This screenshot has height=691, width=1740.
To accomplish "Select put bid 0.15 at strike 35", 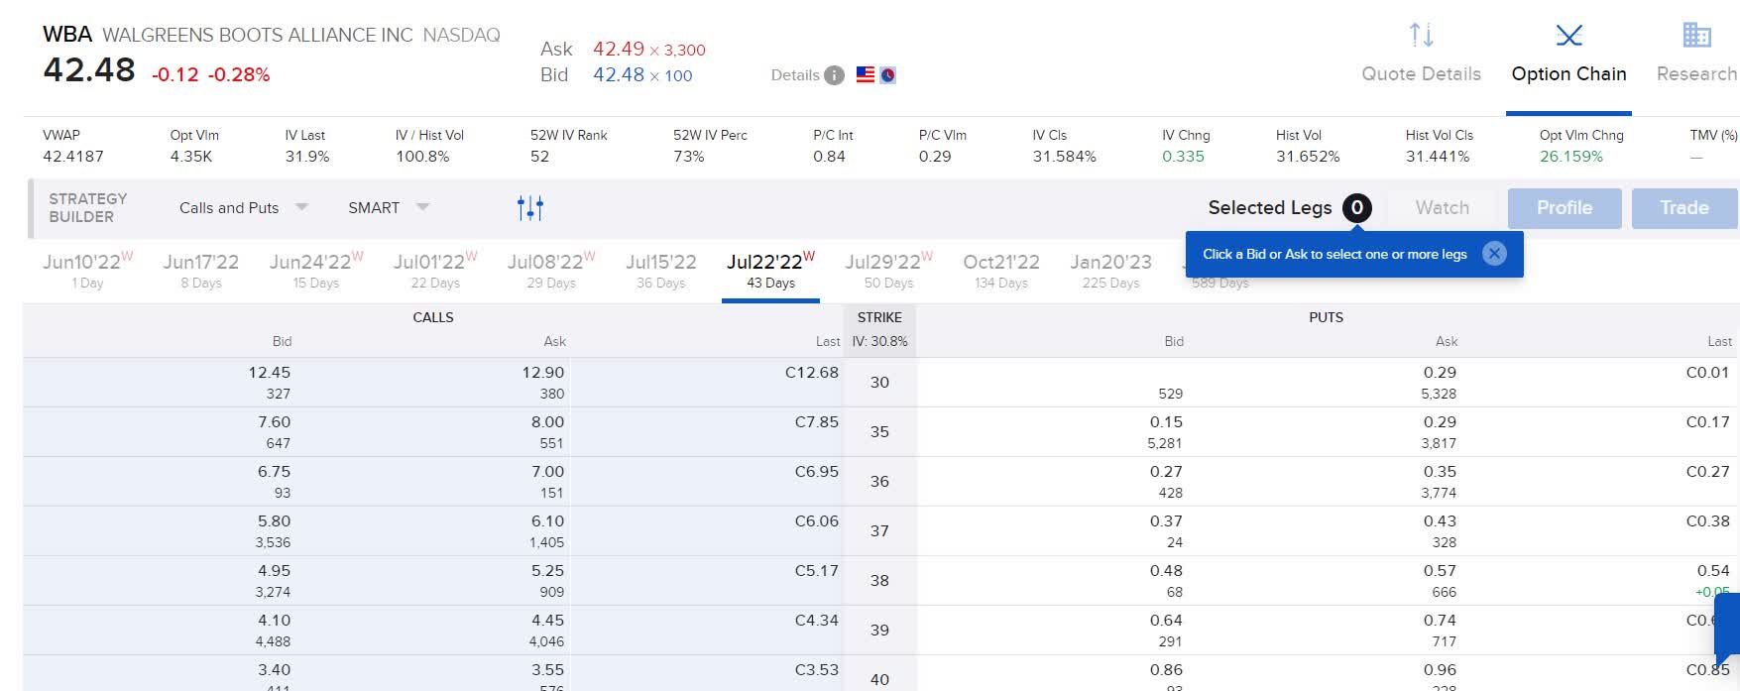I will 1166,422.
